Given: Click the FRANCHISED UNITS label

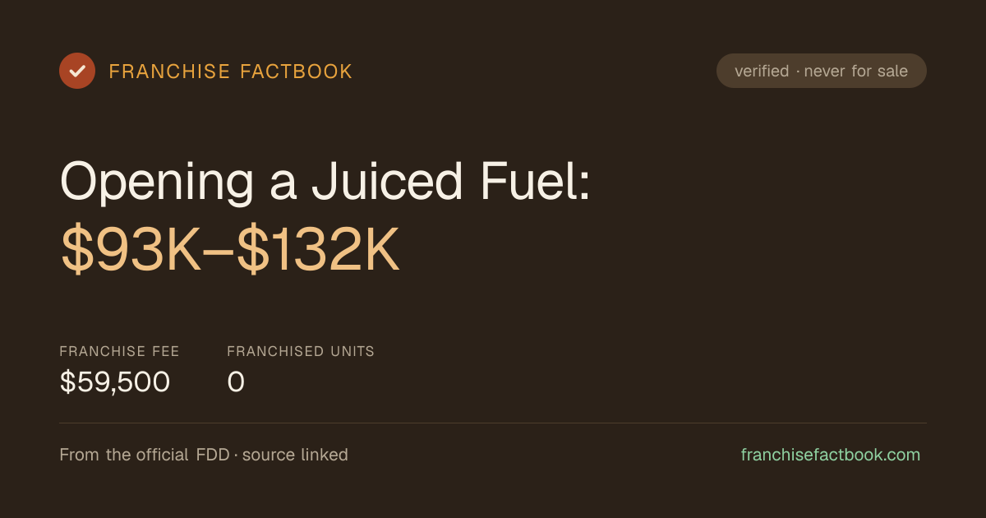Looking at the screenshot, I should pos(301,351).
